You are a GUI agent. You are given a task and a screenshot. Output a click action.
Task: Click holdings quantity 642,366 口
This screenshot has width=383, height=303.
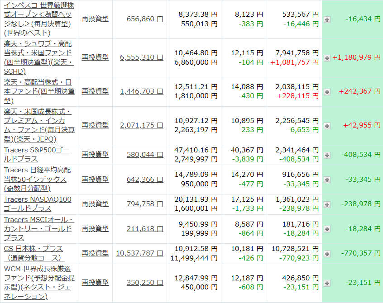pyautogui.click(x=145, y=179)
